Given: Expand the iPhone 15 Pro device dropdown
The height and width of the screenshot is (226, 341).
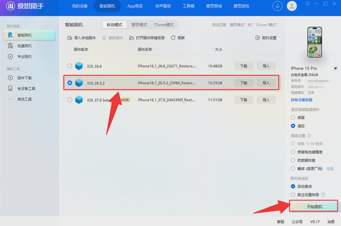Looking at the screenshot, I should coord(336,68).
